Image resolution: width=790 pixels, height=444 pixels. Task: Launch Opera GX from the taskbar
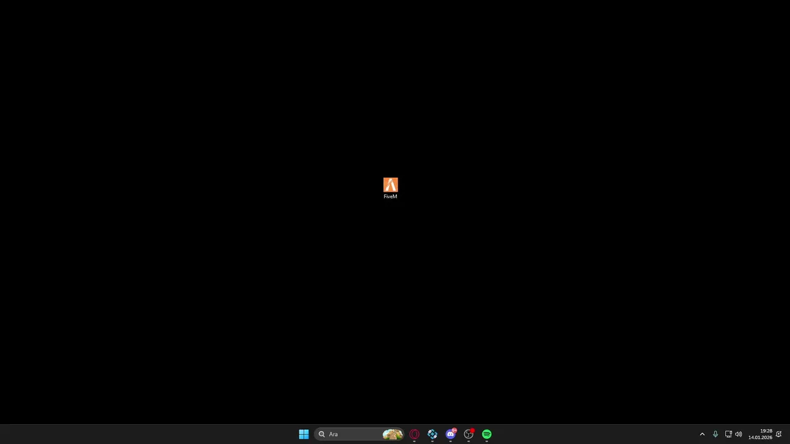414,434
